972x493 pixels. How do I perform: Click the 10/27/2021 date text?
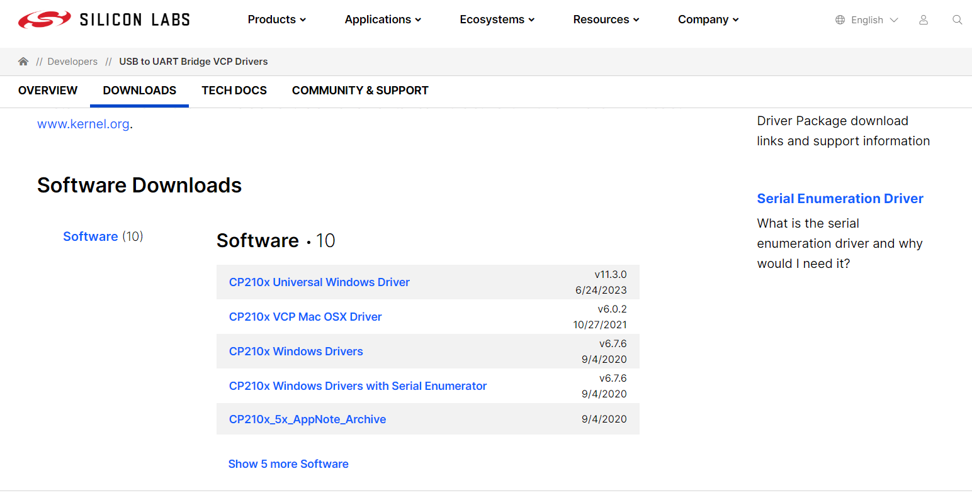coord(600,325)
